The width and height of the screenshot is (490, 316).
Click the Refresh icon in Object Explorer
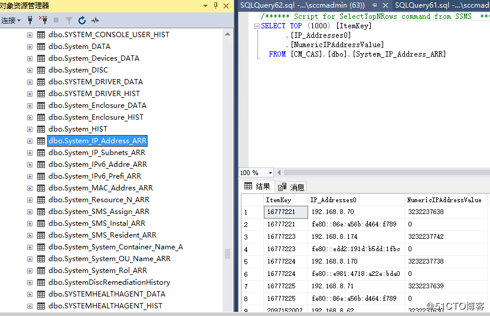[x=82, y=20]
